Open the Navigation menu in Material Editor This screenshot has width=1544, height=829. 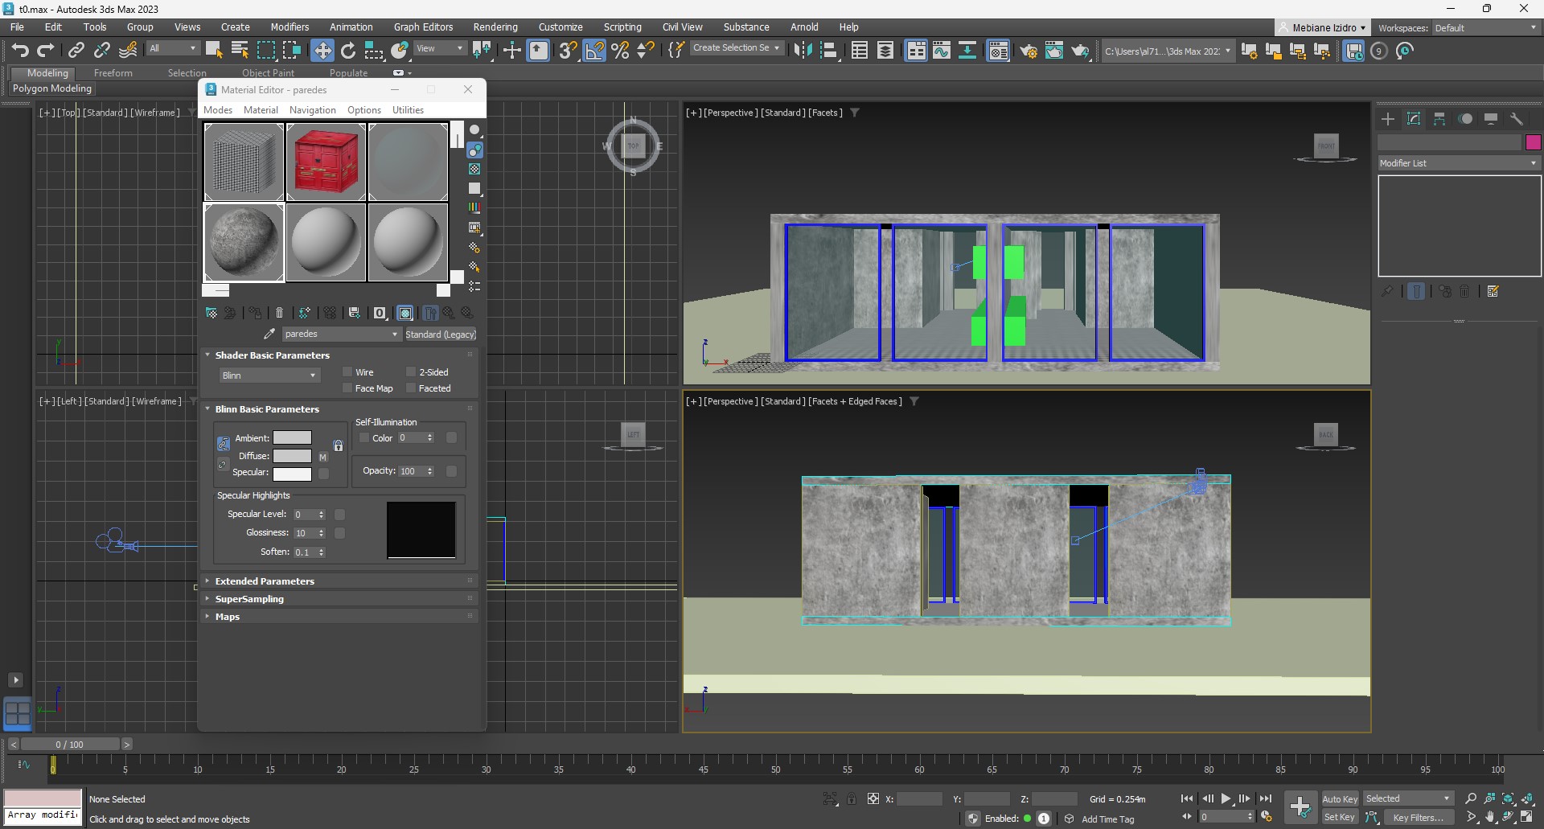(x=312, y=110)
